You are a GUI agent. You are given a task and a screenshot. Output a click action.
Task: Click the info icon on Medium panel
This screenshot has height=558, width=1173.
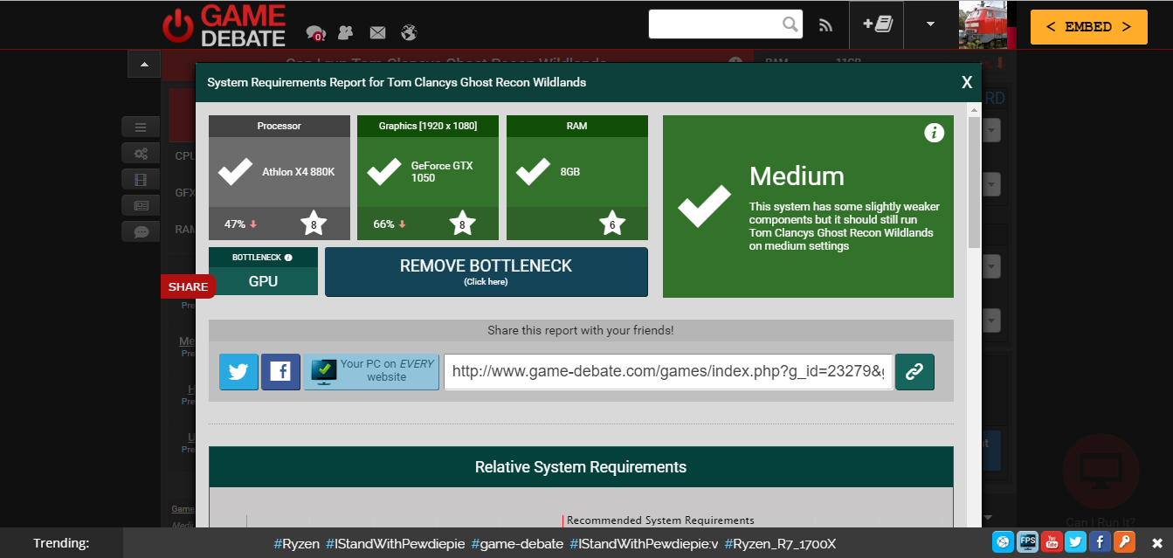point(934,133)
